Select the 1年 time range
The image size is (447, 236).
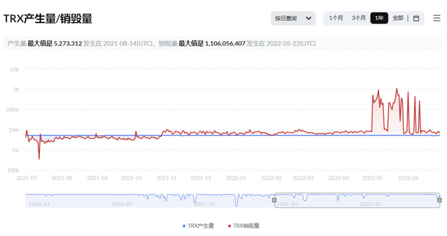(379, 18)
